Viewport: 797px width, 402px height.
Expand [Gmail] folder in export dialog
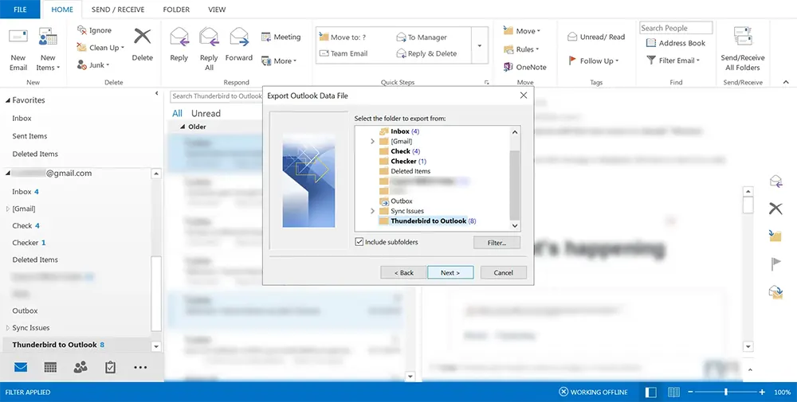(372, 142)
